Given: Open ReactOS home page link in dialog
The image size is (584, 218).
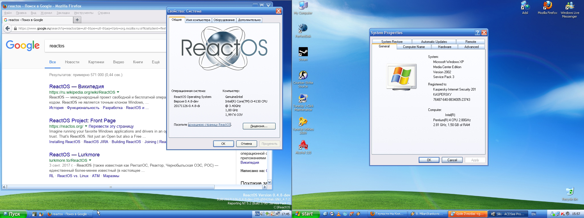Looking at the screenshot, I should [209, 125].
